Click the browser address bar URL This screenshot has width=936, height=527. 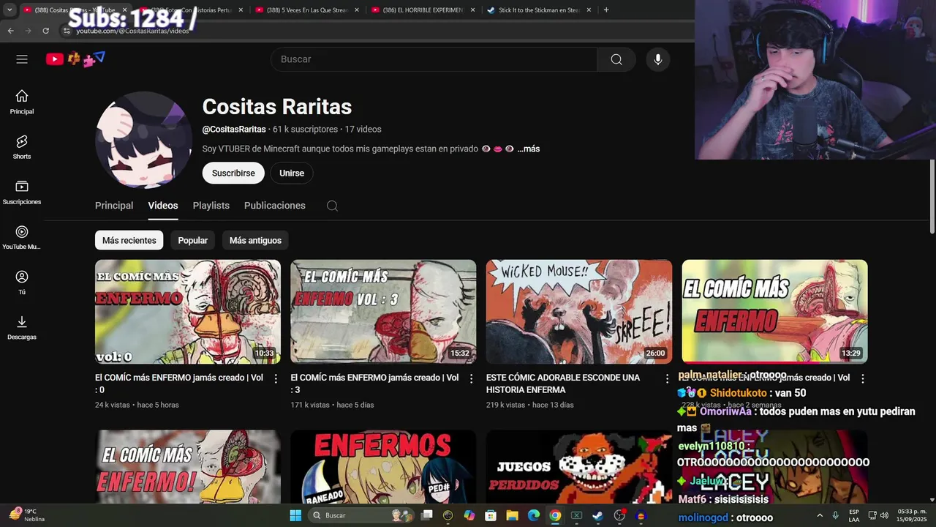point(133,31)
